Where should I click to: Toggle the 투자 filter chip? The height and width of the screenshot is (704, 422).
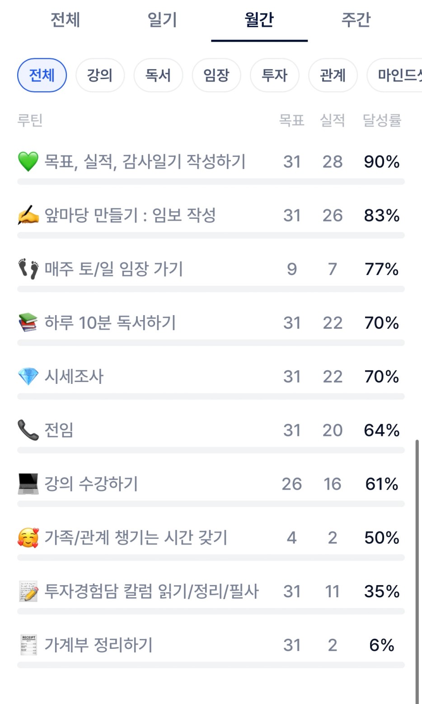tap(275, 75)
